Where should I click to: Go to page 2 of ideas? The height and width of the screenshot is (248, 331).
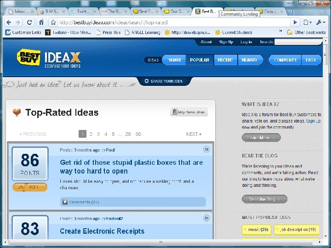[x=91, y=134]
